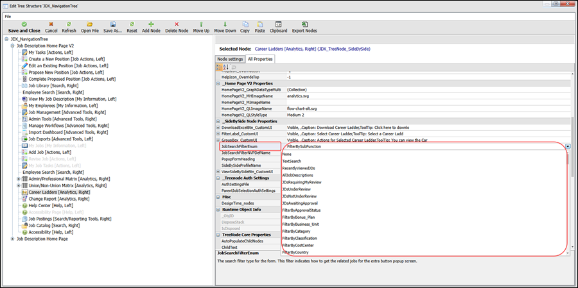
Task: Click the Paste toolbar icon
Action: pyautogui.click(x=260, y=24)
